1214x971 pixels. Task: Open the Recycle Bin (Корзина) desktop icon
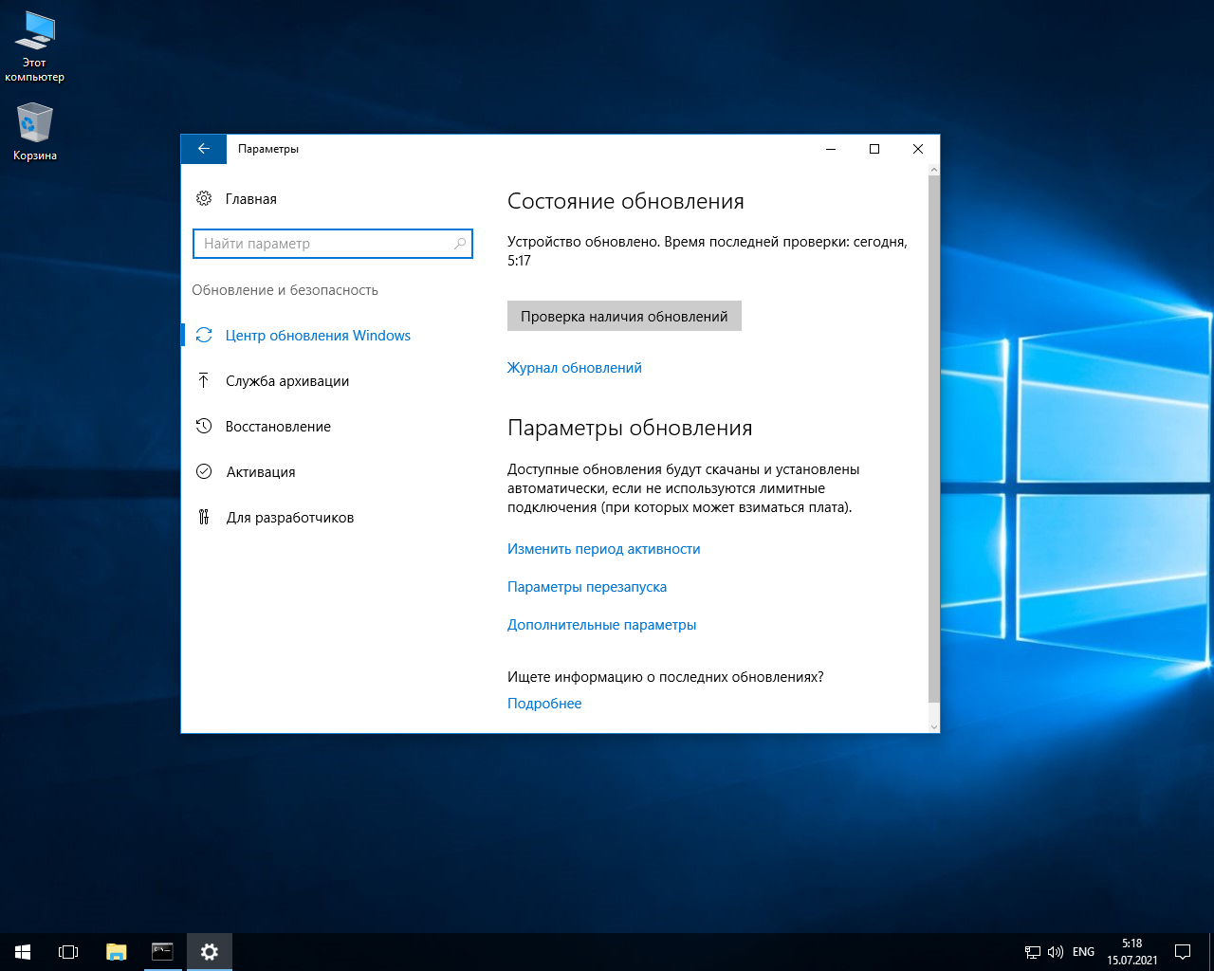pos(35,124)
